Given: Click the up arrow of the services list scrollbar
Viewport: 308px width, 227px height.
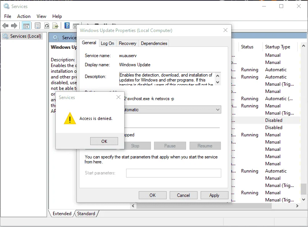Looking at the screenshot, I should (x=303, y=46).
